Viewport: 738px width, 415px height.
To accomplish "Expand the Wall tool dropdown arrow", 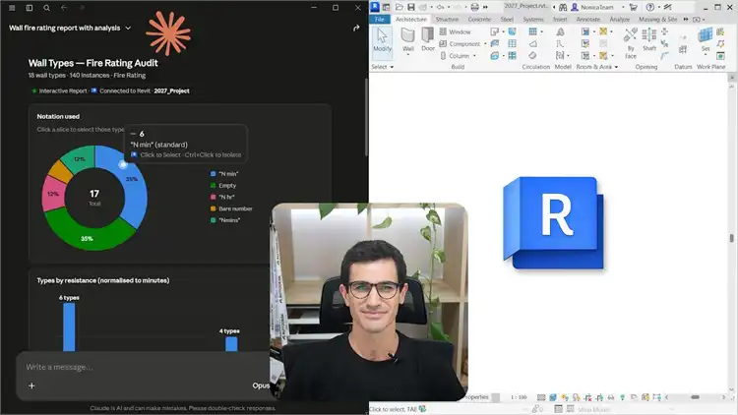I will pyautogui.click(x=408, y=55).
